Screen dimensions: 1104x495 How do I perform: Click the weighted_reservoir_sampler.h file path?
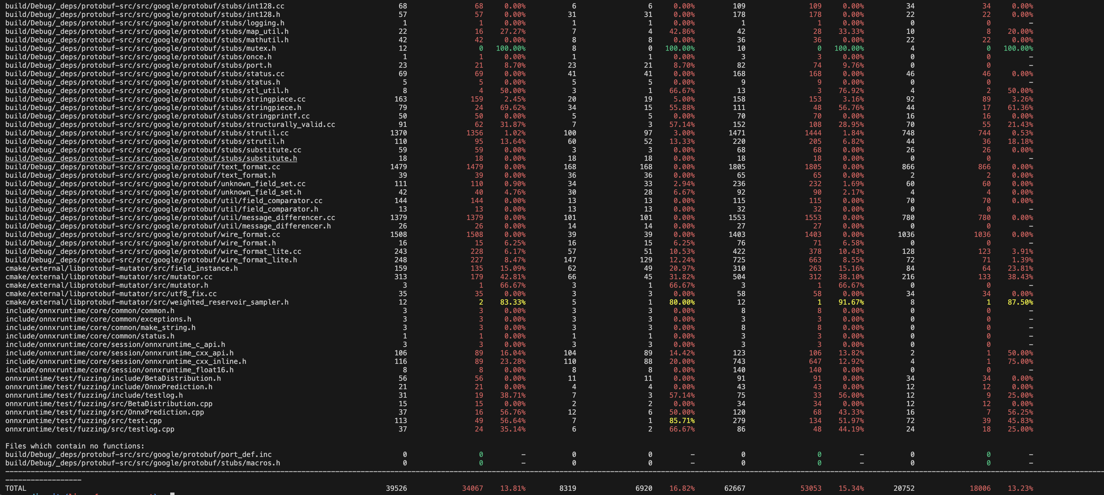tap(147, 302)
